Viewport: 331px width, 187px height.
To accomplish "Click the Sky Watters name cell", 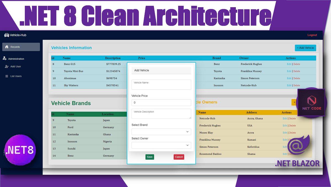I will tap(71, 86).
